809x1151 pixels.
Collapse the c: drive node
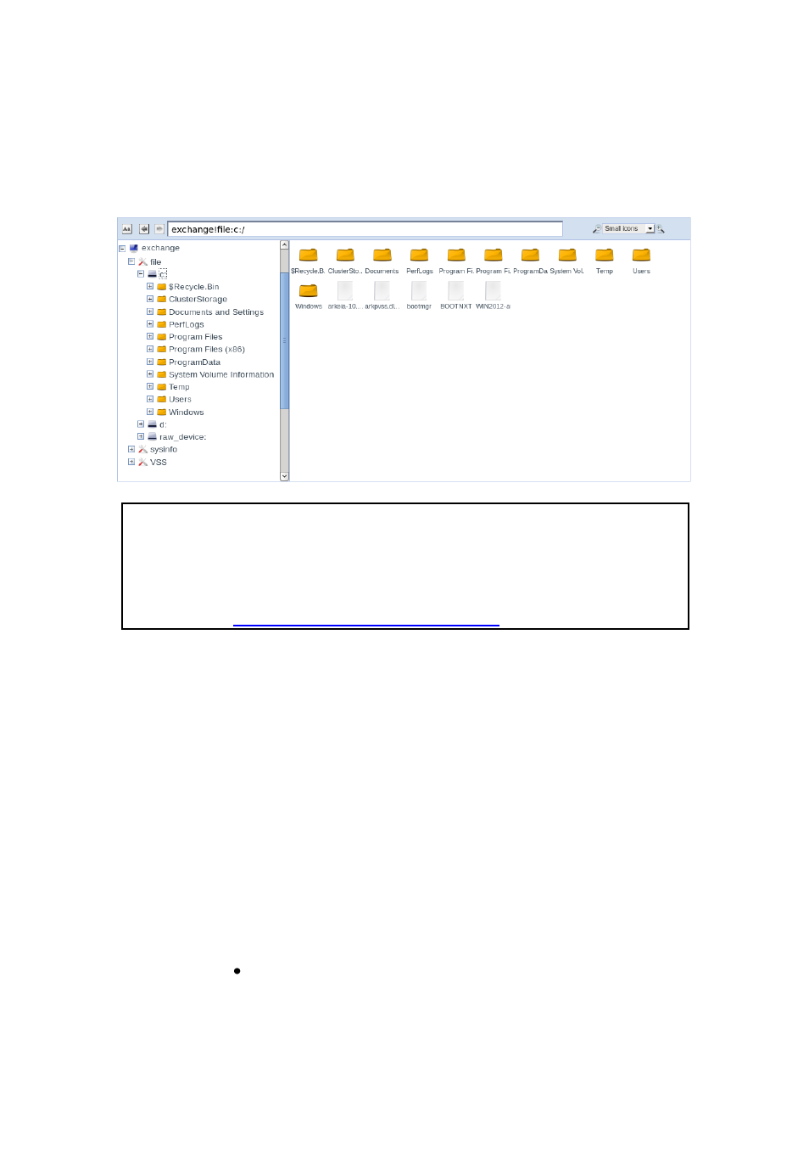[141, 273]
